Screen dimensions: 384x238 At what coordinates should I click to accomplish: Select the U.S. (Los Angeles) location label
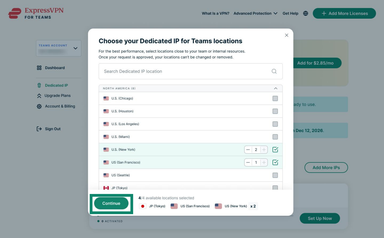click(x=125, y=124)
